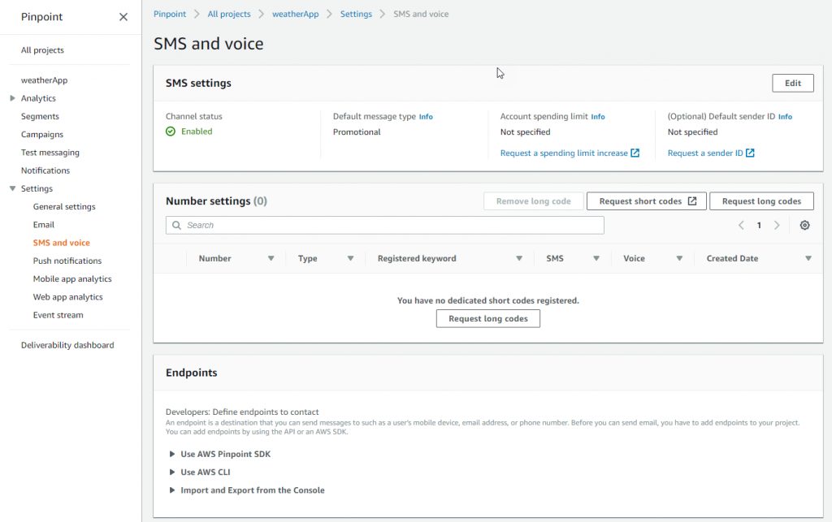Navigate to Test messaging

[x=50, y=152]
